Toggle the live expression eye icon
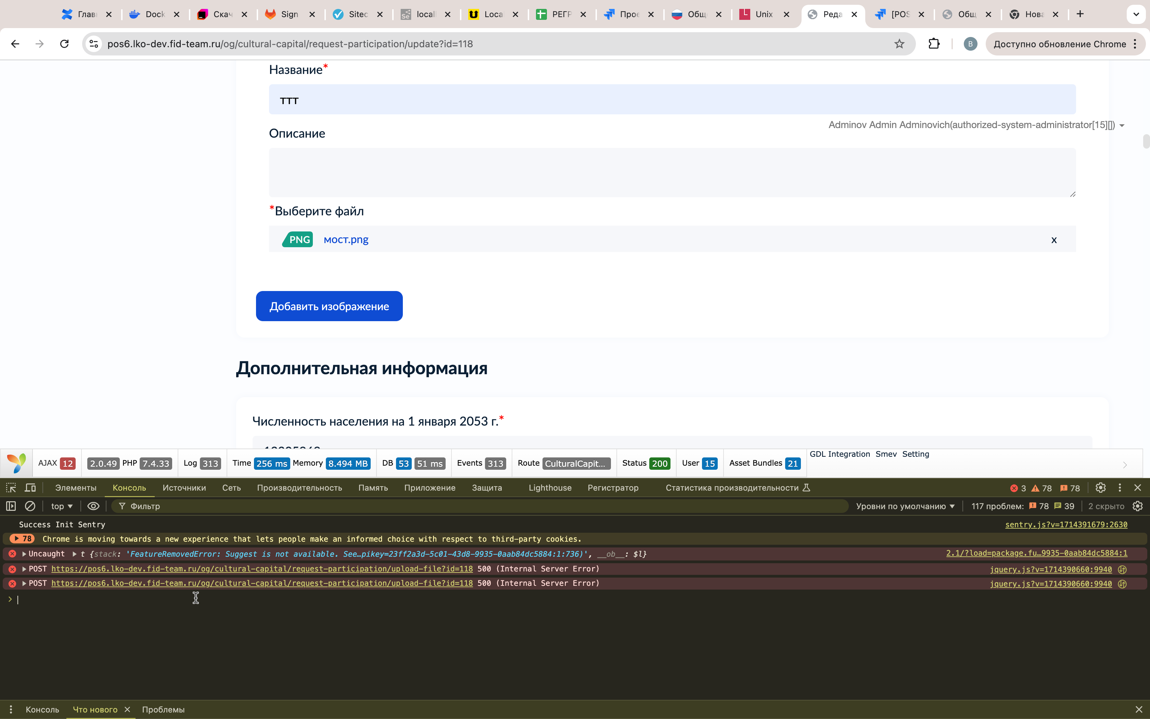 tap(93, 506)
